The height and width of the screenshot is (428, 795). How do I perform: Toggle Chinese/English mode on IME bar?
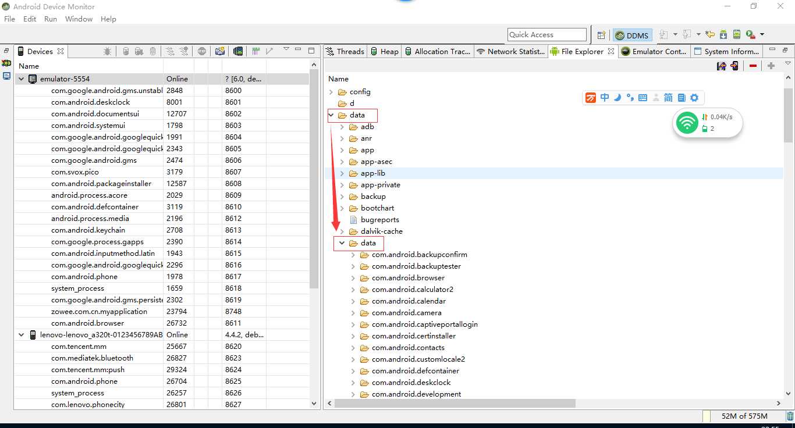click(x=605, y=98)
